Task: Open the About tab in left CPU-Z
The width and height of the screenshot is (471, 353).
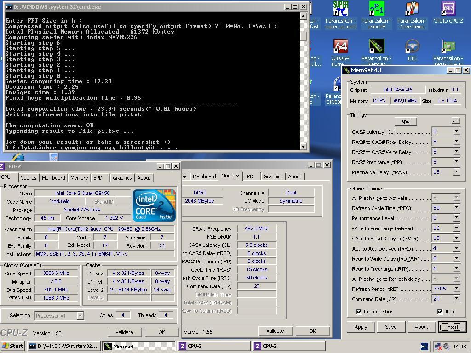Action: 144,178
